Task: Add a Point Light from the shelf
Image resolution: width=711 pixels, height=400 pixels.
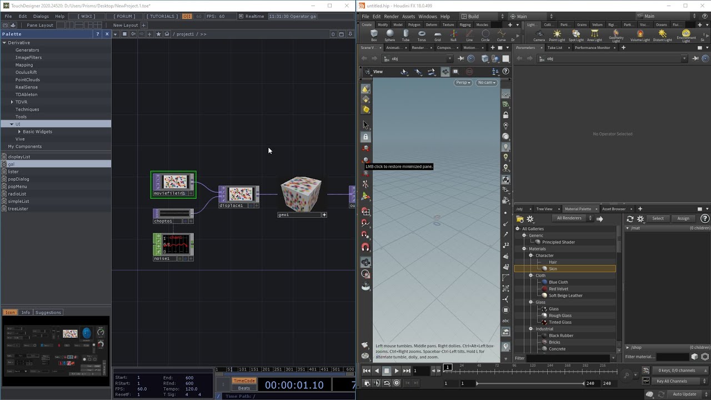Action: 557,35
